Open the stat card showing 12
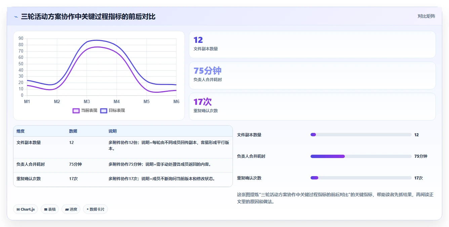 (x=312, y=45)
